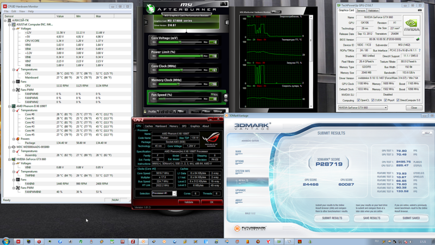
Task: Click the Afterburner left-side K button
Action: tap(146, 22)
